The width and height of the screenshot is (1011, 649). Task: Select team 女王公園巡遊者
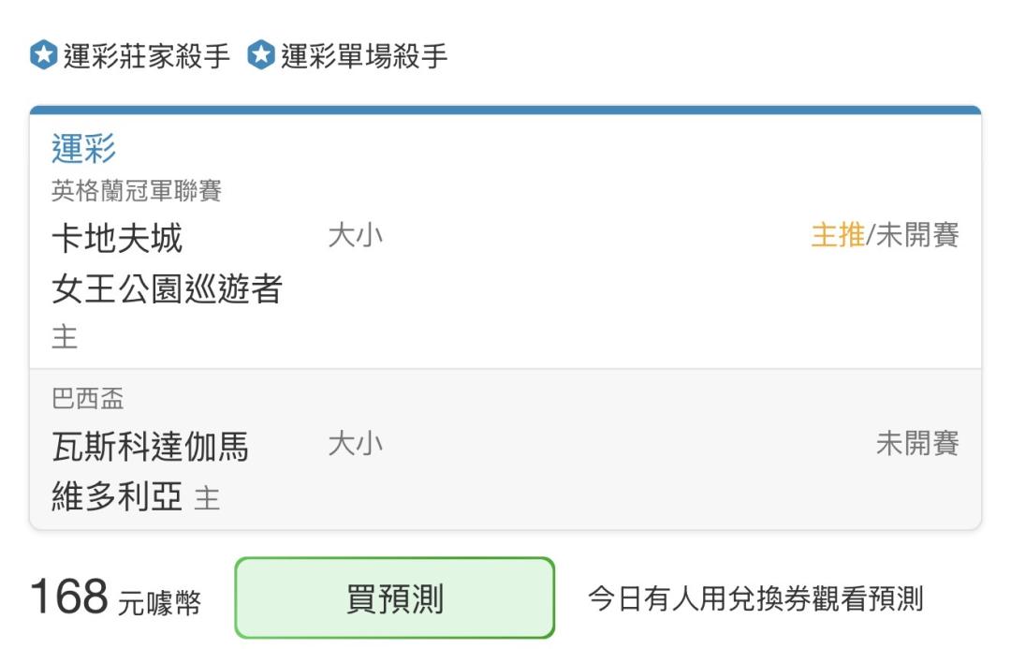point(167,288)
